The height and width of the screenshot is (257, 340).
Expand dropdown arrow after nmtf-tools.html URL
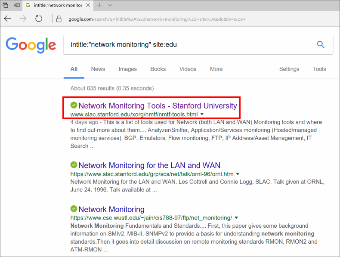click(x=202, y=114)
